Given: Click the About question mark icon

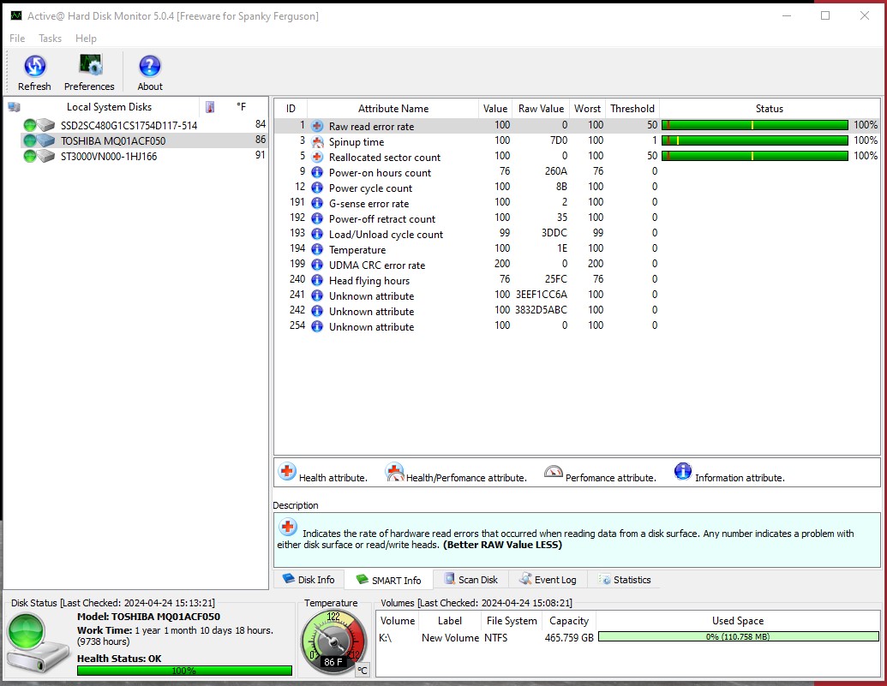Looking at the screenshot, I should (150, 67).
